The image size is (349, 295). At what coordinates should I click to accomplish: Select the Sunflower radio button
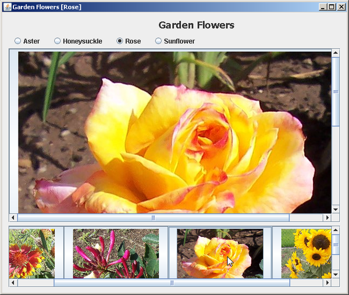[x=159, y=41]
